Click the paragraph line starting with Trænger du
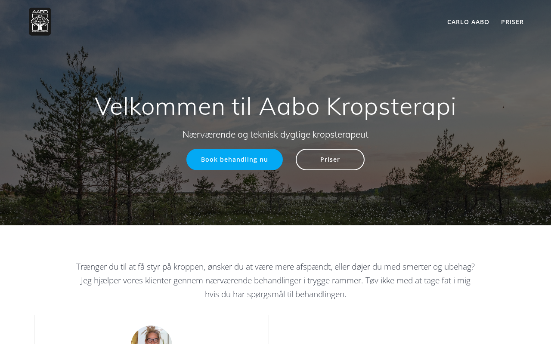 (x=275, y=267)
